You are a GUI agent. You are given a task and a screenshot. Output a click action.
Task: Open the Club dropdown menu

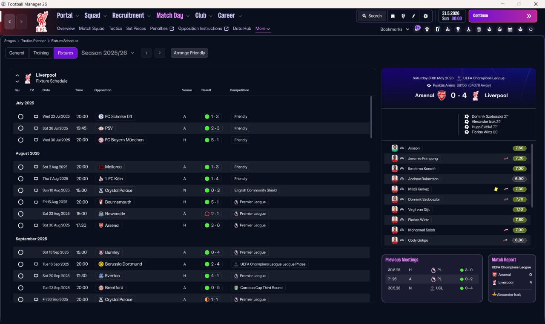point(204,15)
